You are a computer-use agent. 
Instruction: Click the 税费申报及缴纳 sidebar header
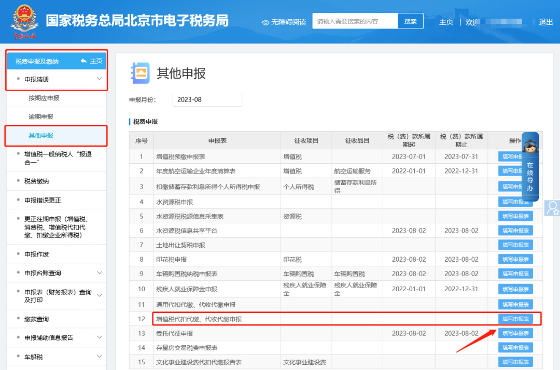(37, 61)
